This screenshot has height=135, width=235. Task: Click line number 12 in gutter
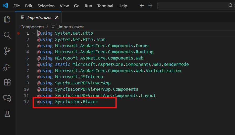coord(26,101)
